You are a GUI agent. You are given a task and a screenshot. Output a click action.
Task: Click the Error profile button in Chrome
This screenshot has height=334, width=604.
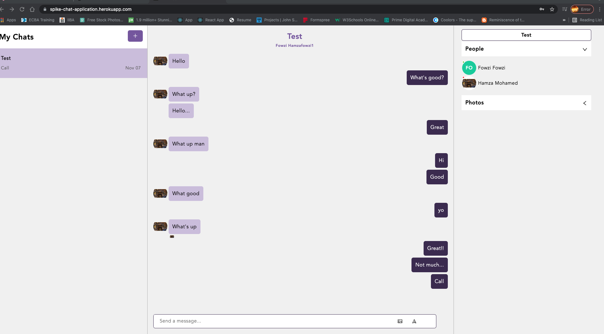(x=582, y=9)
